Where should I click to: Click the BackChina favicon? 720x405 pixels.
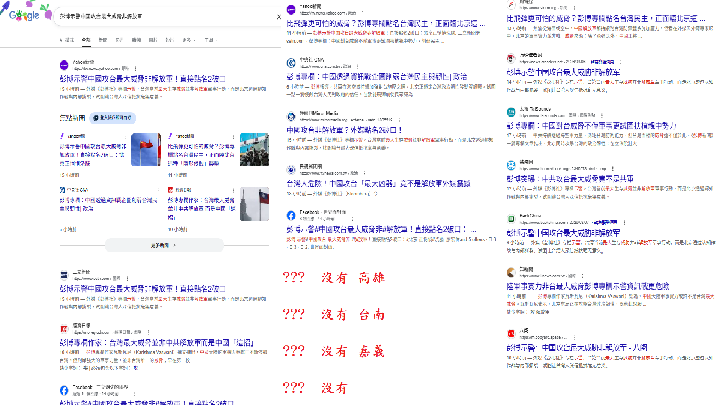click(511, 219)
